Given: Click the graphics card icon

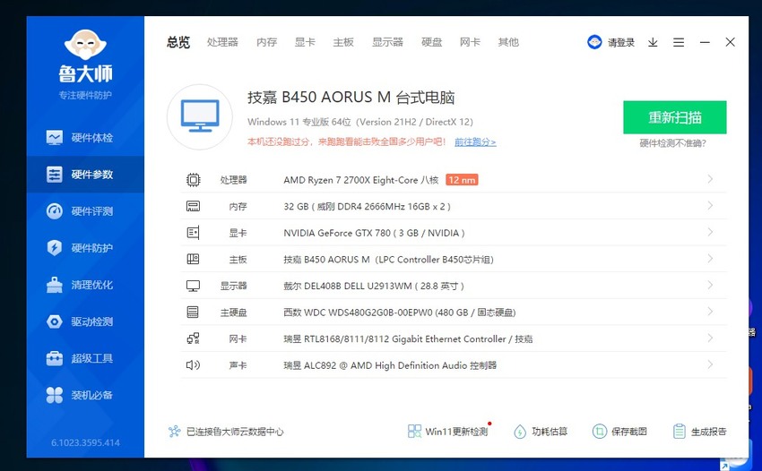Looking at the screenshot, I should 193,233.
